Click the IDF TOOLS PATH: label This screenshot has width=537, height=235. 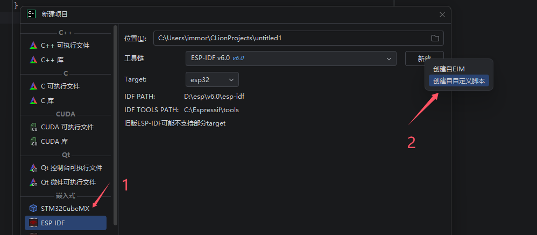tap(151, 110)
